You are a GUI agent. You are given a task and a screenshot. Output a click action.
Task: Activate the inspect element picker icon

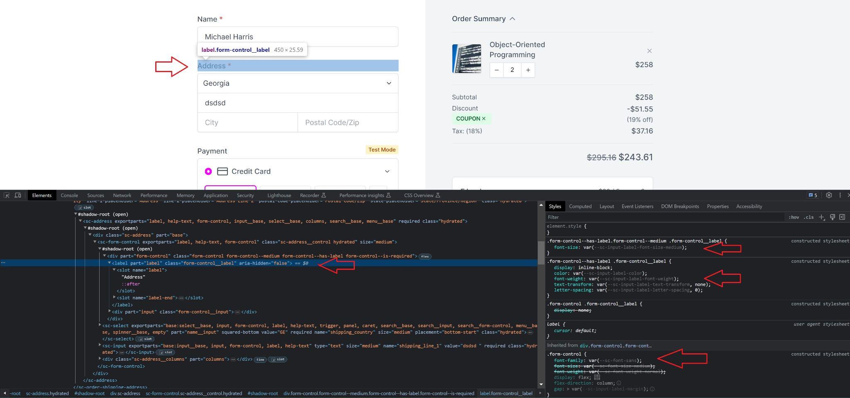(x=7, y=195)
